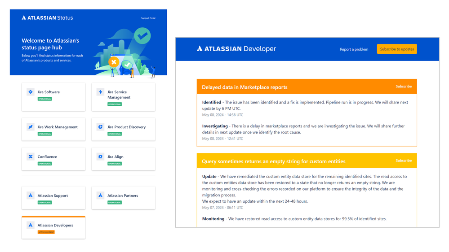Click the 'Identified' status label
This screenshot has height=252, width=449.
click(x=212, y=102)
